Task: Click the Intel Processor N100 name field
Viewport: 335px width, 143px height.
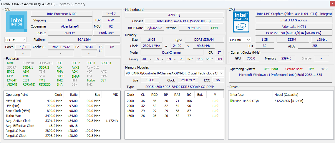Action: click(62, 14)
